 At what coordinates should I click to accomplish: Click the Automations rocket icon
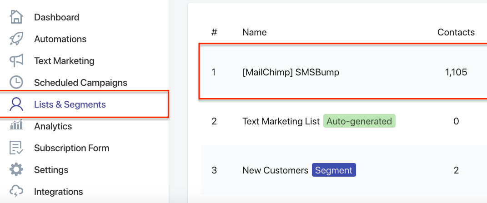(x=16, y=39)
